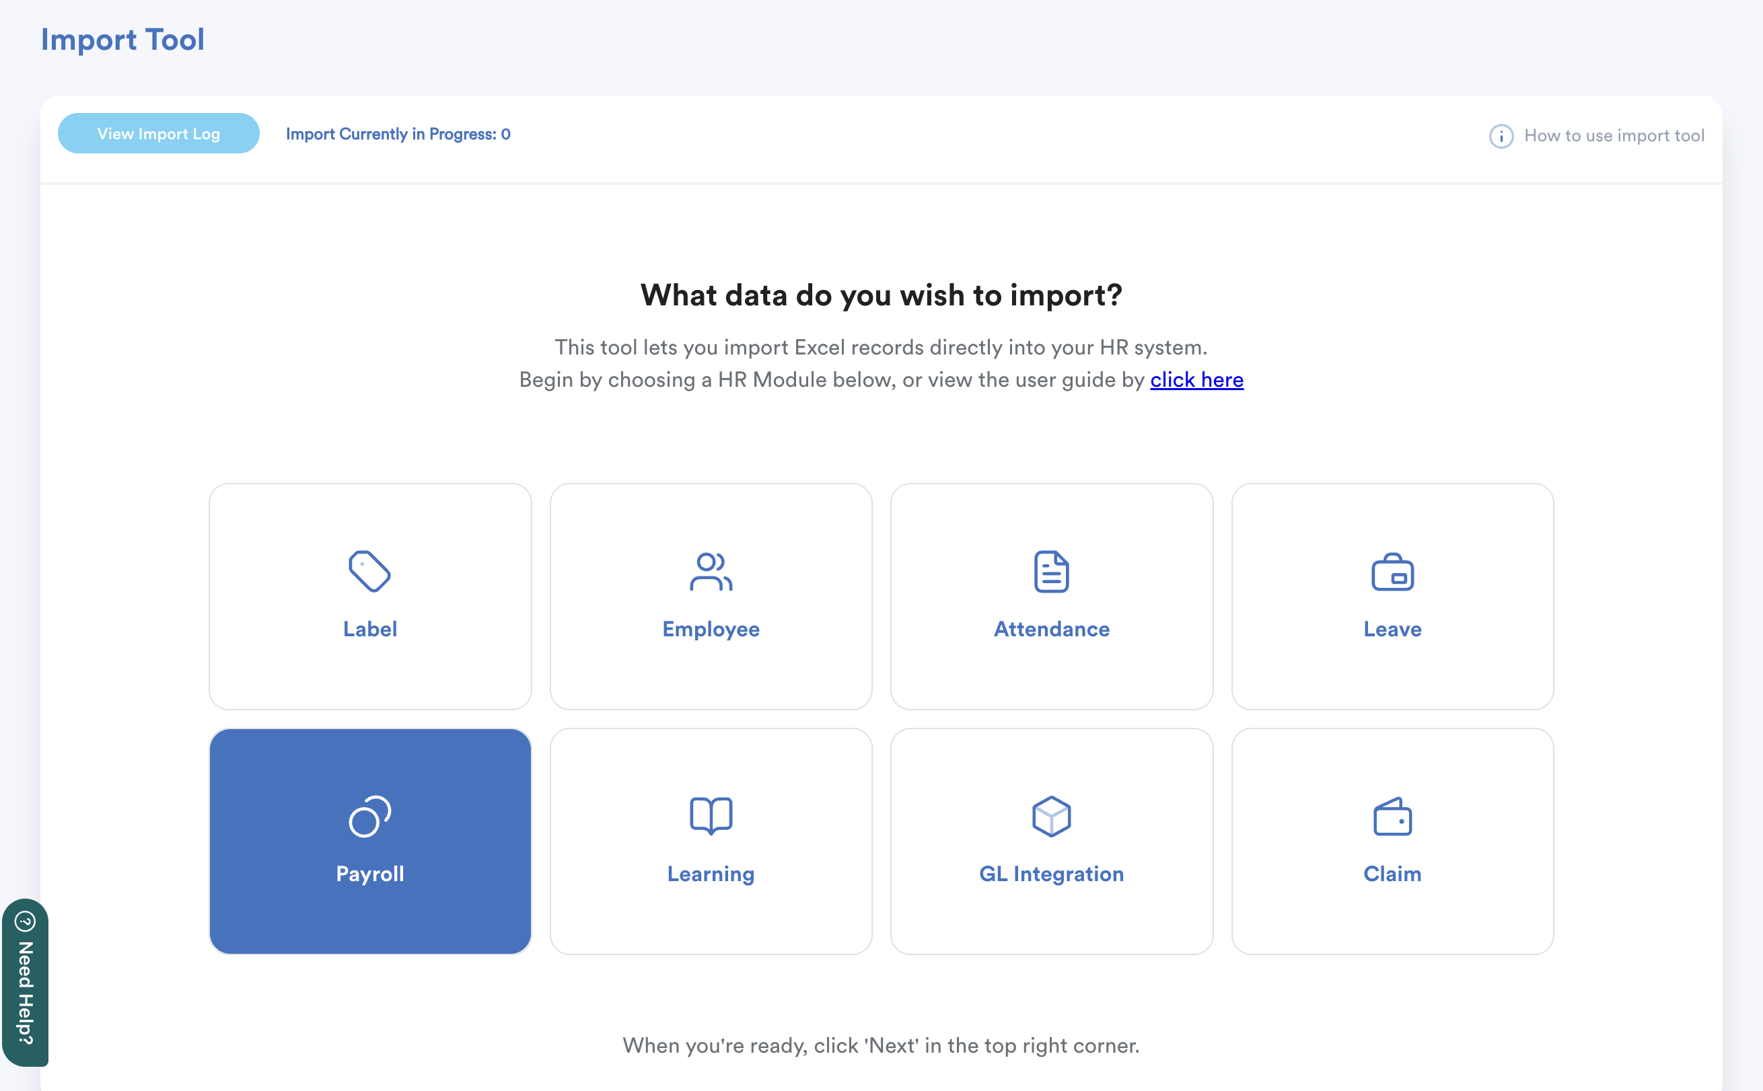This screenshot has height=1091, width=1763.
Task: Choose the Employee module label
Action: (711, 628)
